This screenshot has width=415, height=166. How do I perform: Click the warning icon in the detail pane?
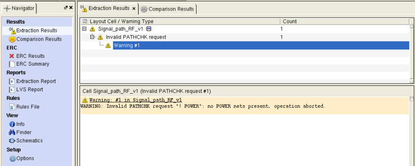pyautogui.click(x=85, y=100)
